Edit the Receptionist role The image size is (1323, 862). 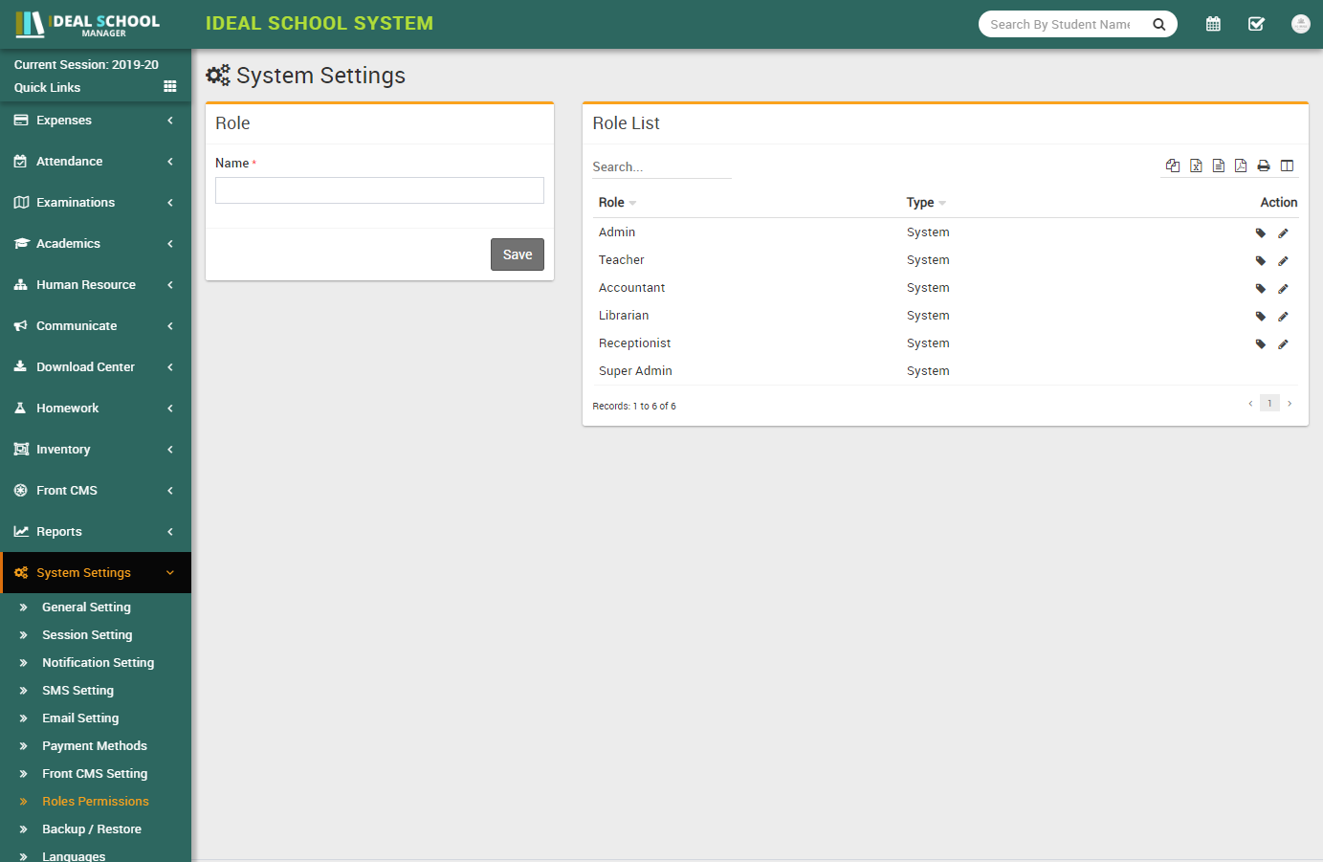point(1283,343)
